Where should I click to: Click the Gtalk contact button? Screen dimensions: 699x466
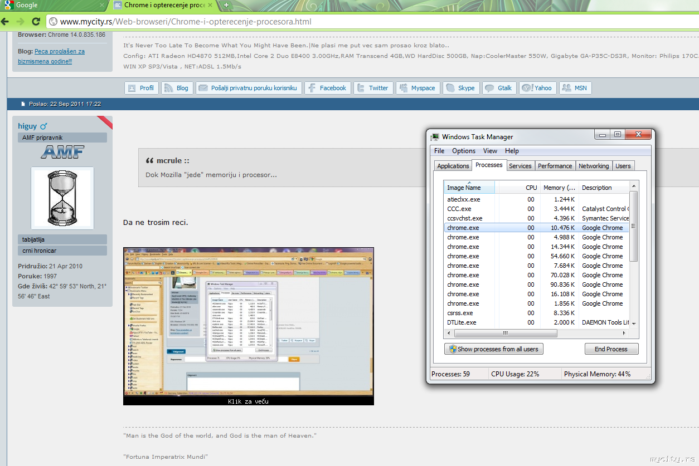pos(499,88)
